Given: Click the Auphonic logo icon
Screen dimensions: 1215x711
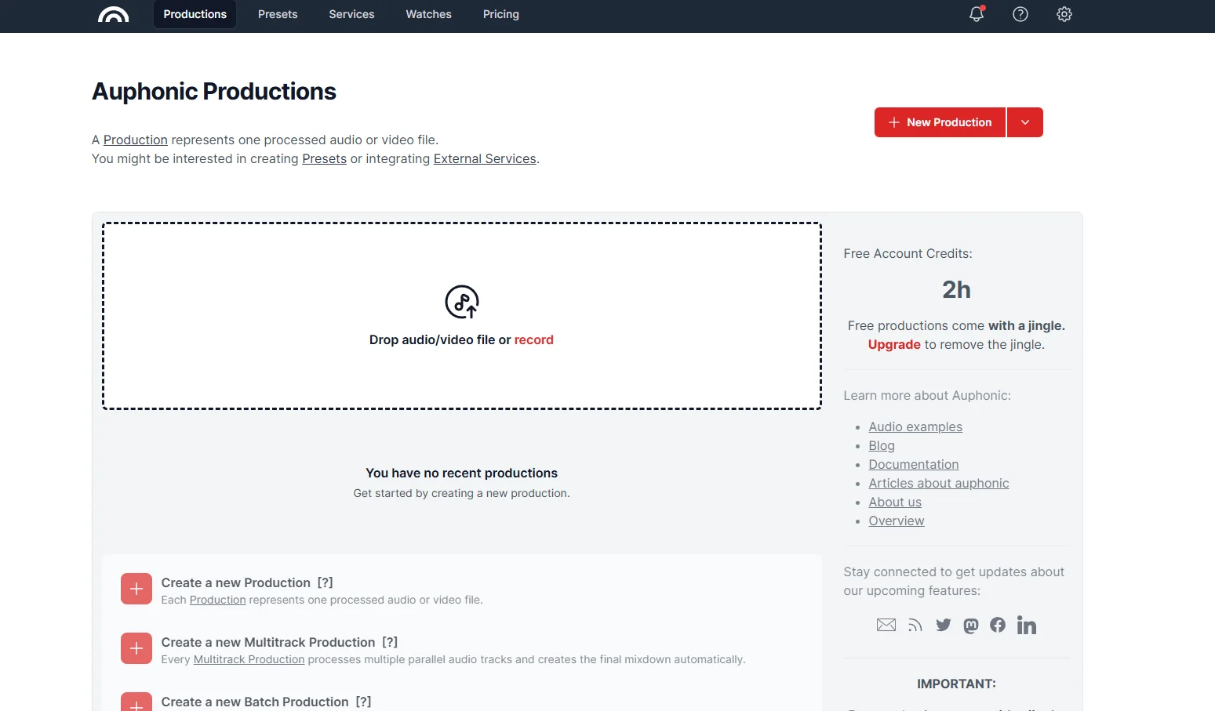Looking at the screenshot, I should point(114,14).
